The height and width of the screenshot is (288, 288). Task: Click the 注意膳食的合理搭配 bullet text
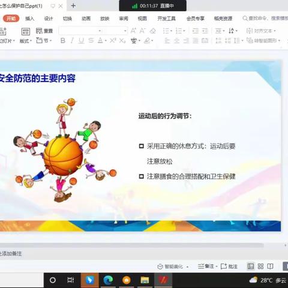pos(191,176)
